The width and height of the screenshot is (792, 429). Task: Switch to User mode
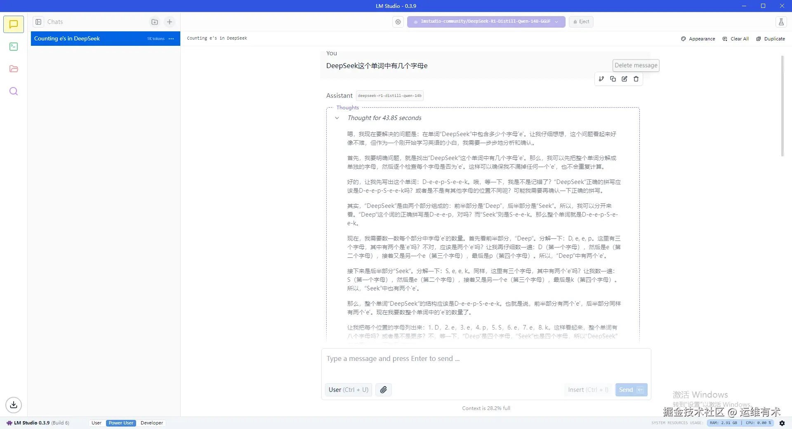(97, 423)
